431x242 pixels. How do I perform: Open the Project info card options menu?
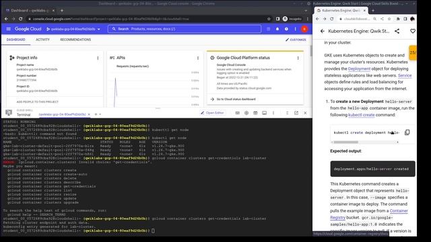98,58
